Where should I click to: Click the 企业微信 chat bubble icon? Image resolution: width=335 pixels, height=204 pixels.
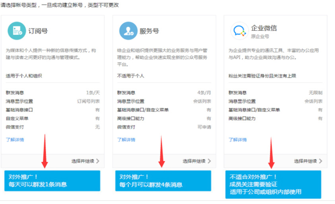coord(239,31)
